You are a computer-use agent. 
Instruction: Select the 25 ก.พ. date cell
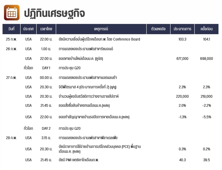coord(11,39)
